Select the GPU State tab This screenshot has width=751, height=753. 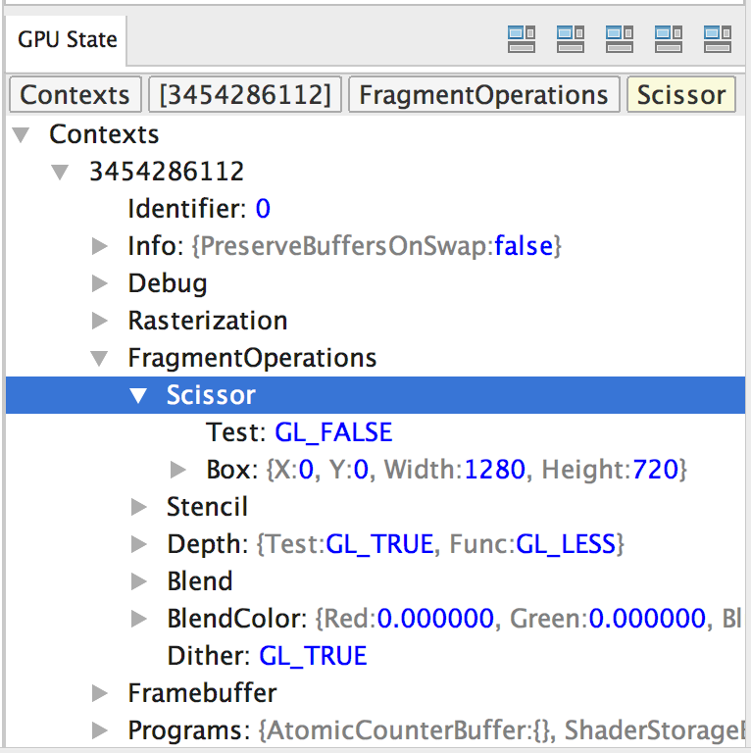click(67, 40)
